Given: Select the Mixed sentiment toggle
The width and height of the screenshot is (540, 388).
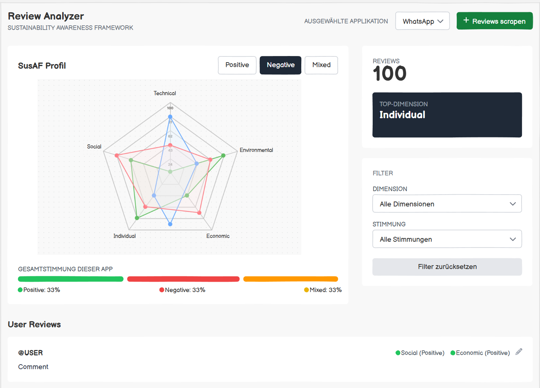Looking at the screenshot, I should (x=321, y=65).
